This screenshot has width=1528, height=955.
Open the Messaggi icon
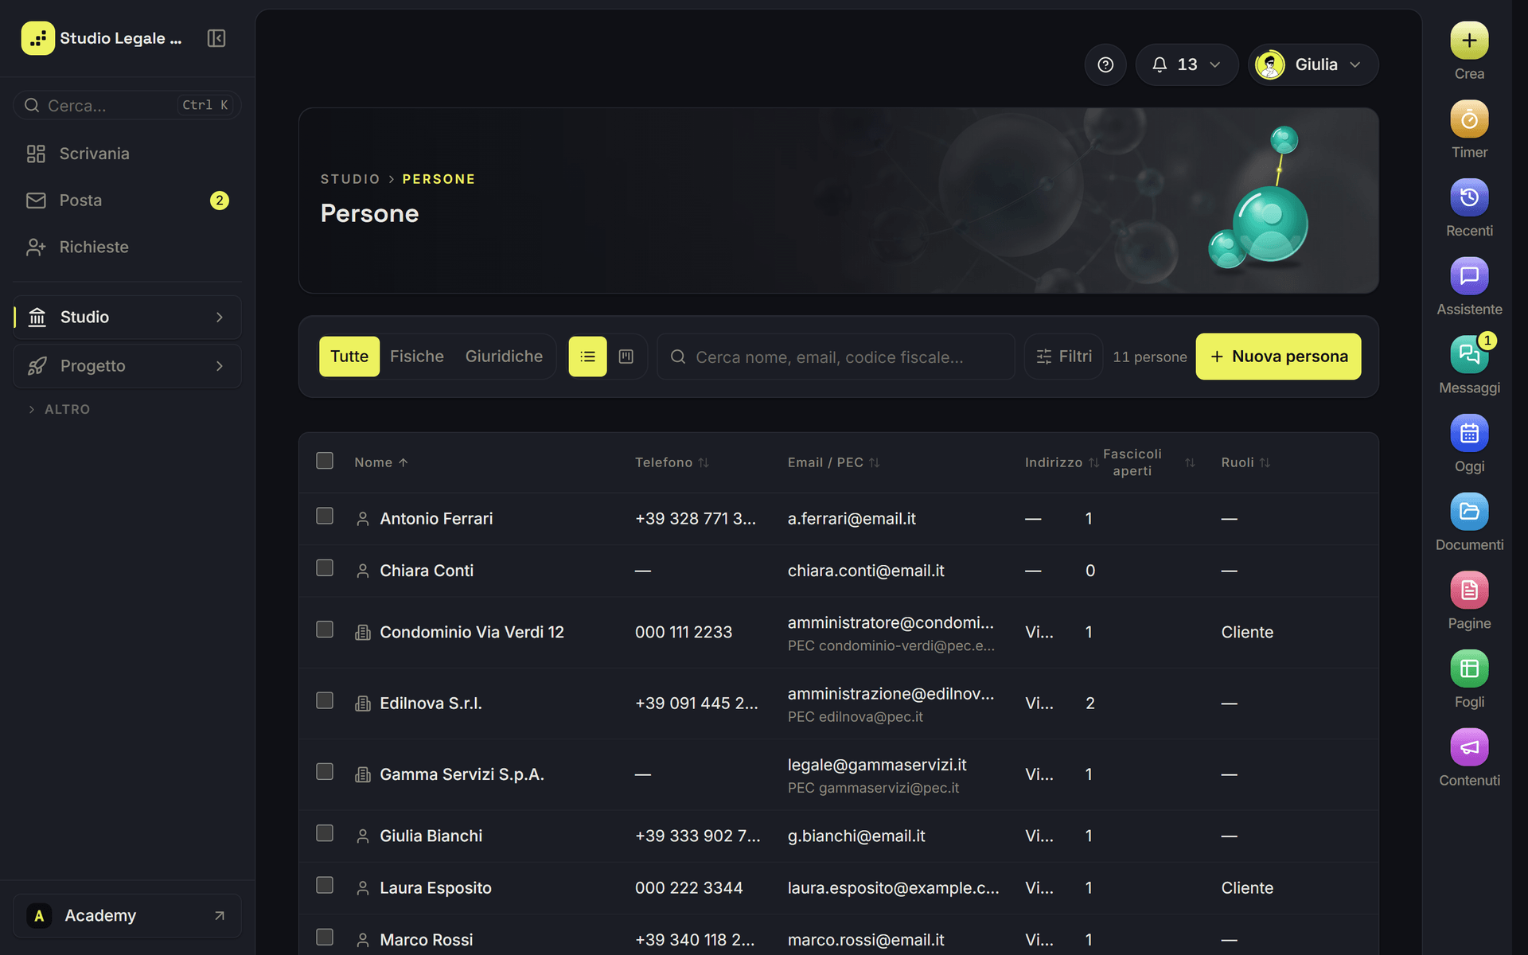click(1469, 355)
